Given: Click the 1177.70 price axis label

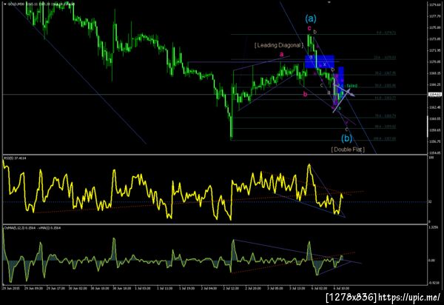Looking at the screenshot, I should (434, 16).
